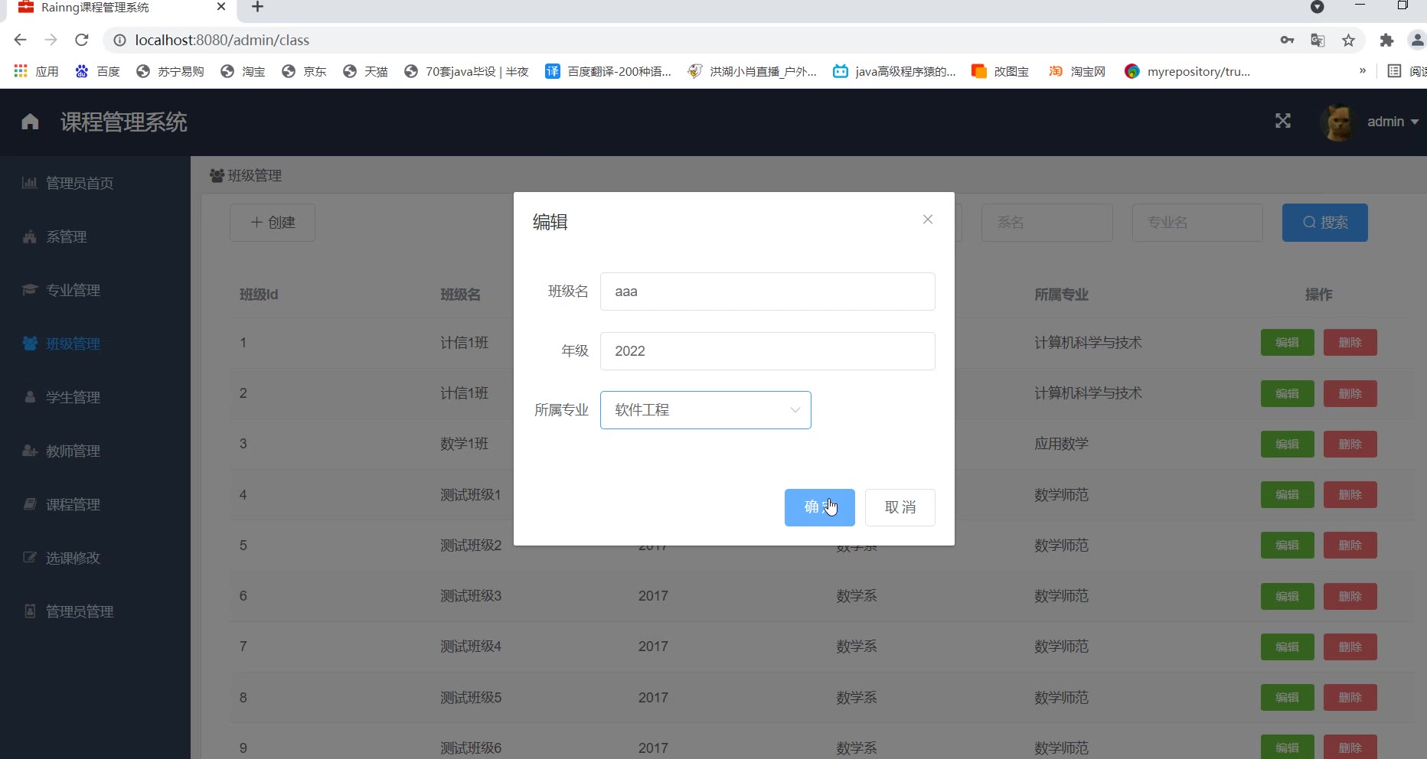
Task: Close the 编辑 dialog with X
Action: tap(927, 220)
